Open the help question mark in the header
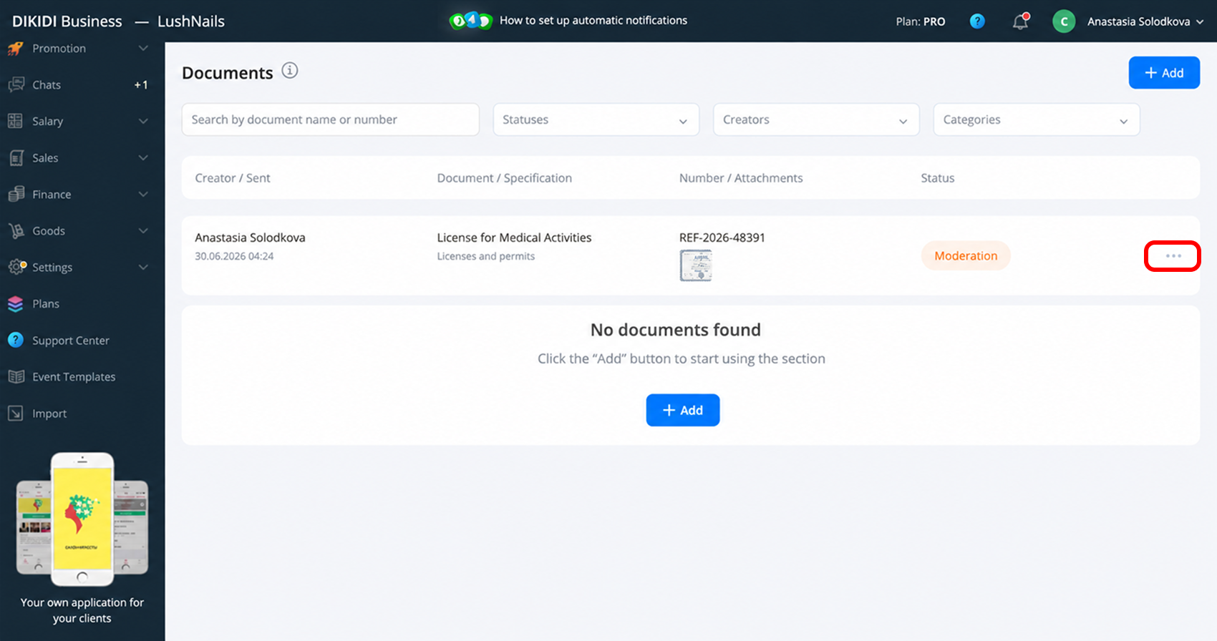The width and height of the screenshot is (1217, 641). pos(977,21)
